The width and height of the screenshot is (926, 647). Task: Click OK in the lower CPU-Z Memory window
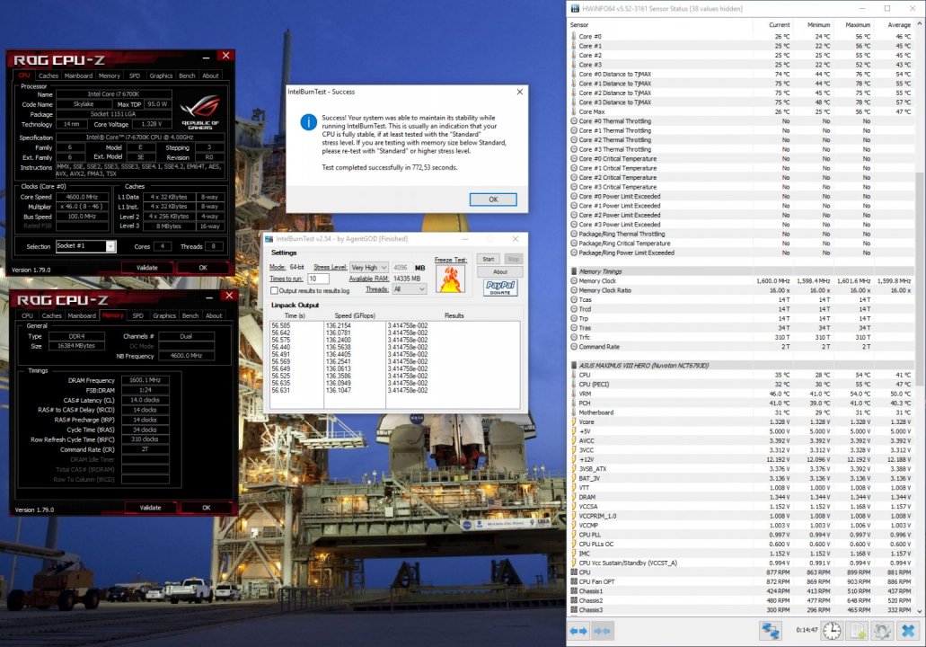206,508
